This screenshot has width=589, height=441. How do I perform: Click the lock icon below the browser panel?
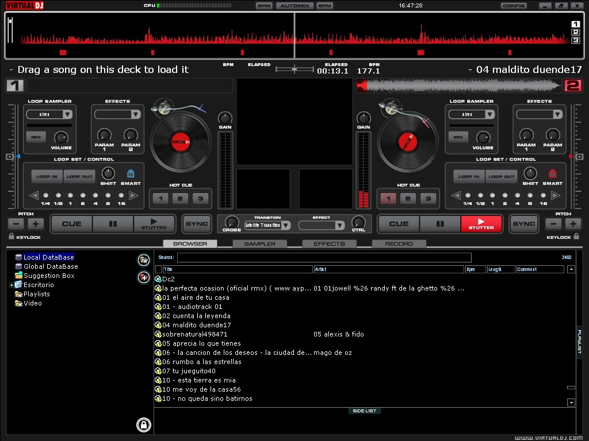pyautogui.click(x=143, y=425)
